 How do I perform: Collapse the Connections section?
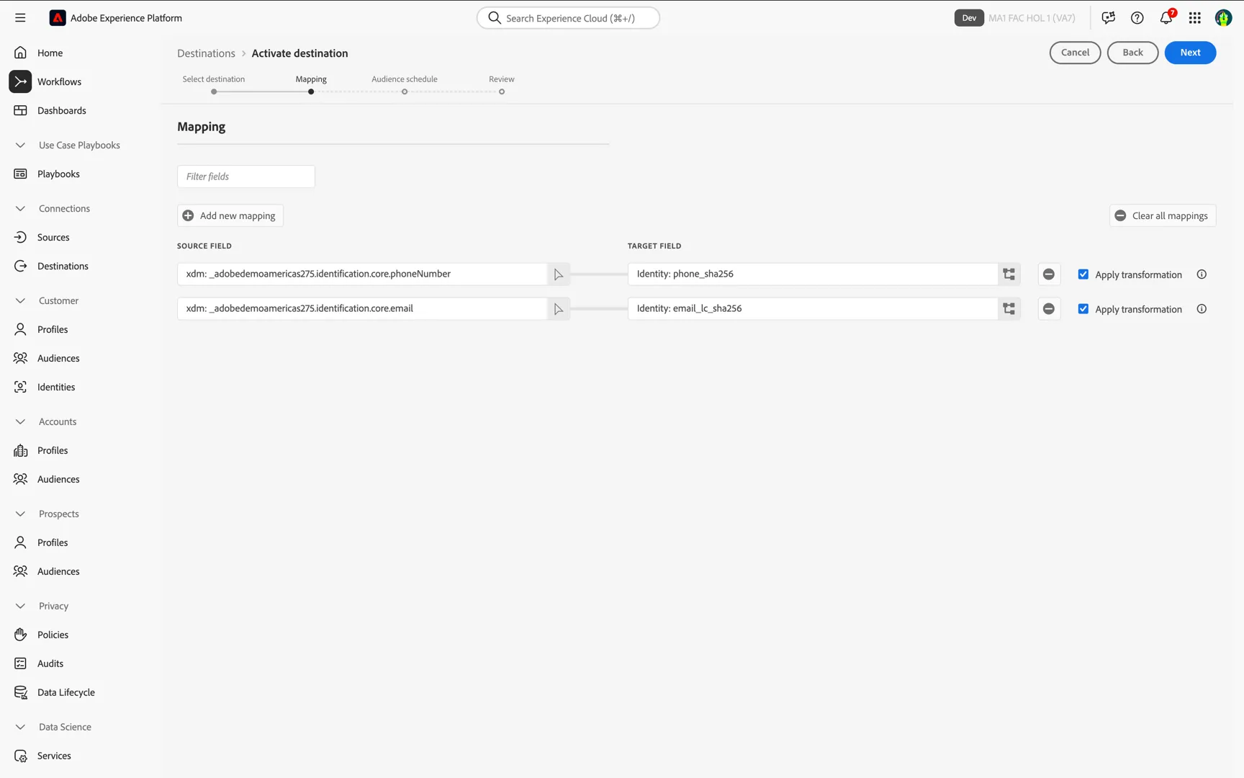tap(20, 208)
